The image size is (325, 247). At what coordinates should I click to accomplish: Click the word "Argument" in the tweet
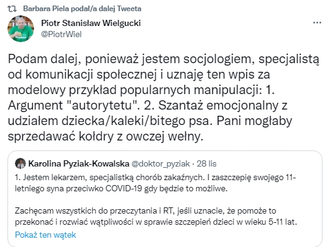tap(35, 106)
